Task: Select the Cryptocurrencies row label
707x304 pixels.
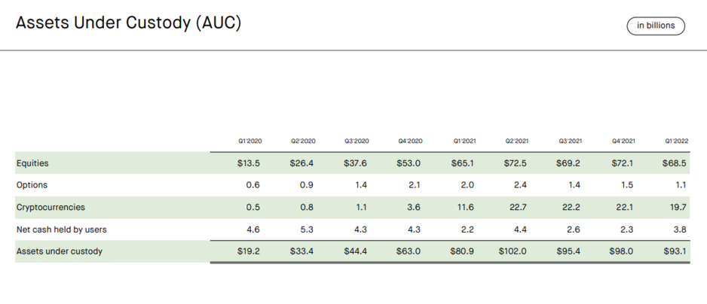Action: point(50,207)
